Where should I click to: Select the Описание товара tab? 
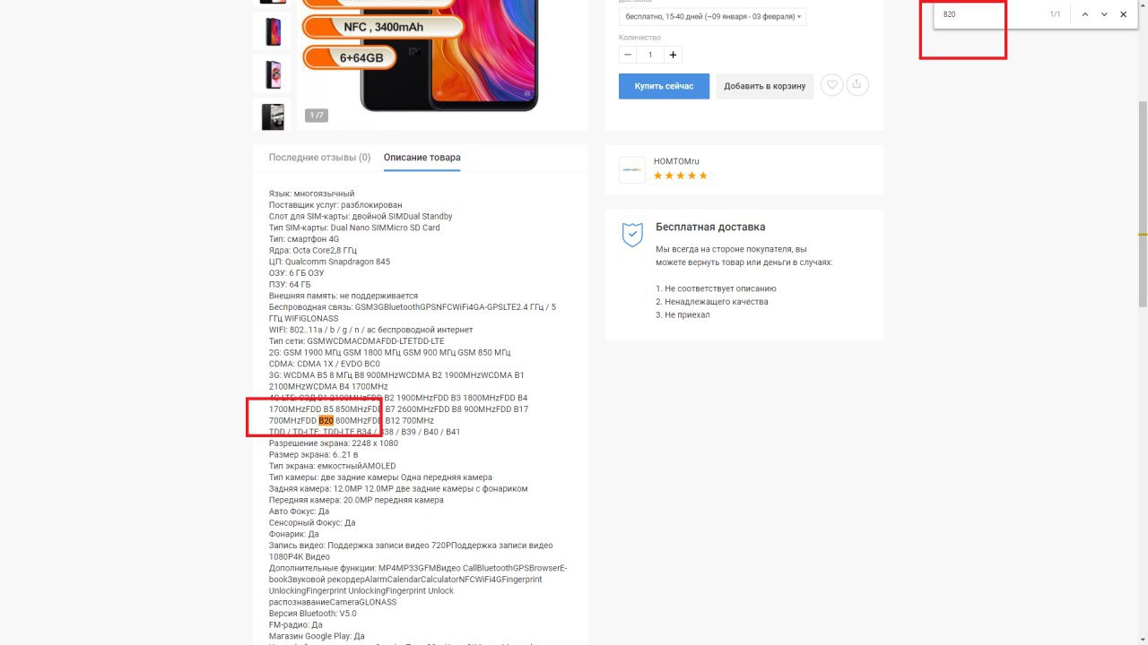coord(422,158)
